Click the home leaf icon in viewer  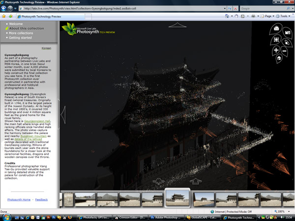coord(279,58)
